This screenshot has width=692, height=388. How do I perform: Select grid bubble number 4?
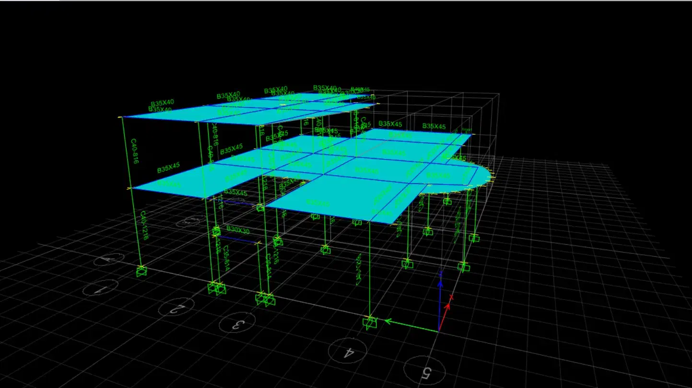coord(348,352)
